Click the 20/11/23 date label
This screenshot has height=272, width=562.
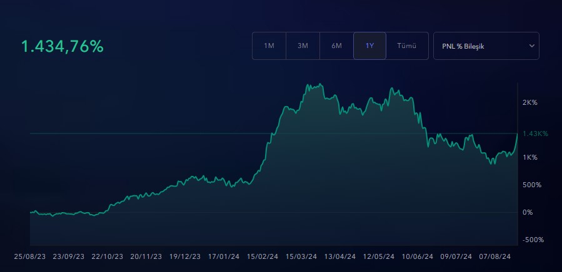click(146, 256)
